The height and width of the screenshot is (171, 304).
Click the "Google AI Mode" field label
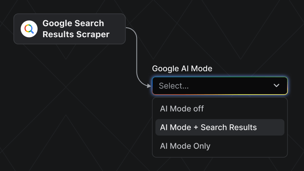(182, 68)
